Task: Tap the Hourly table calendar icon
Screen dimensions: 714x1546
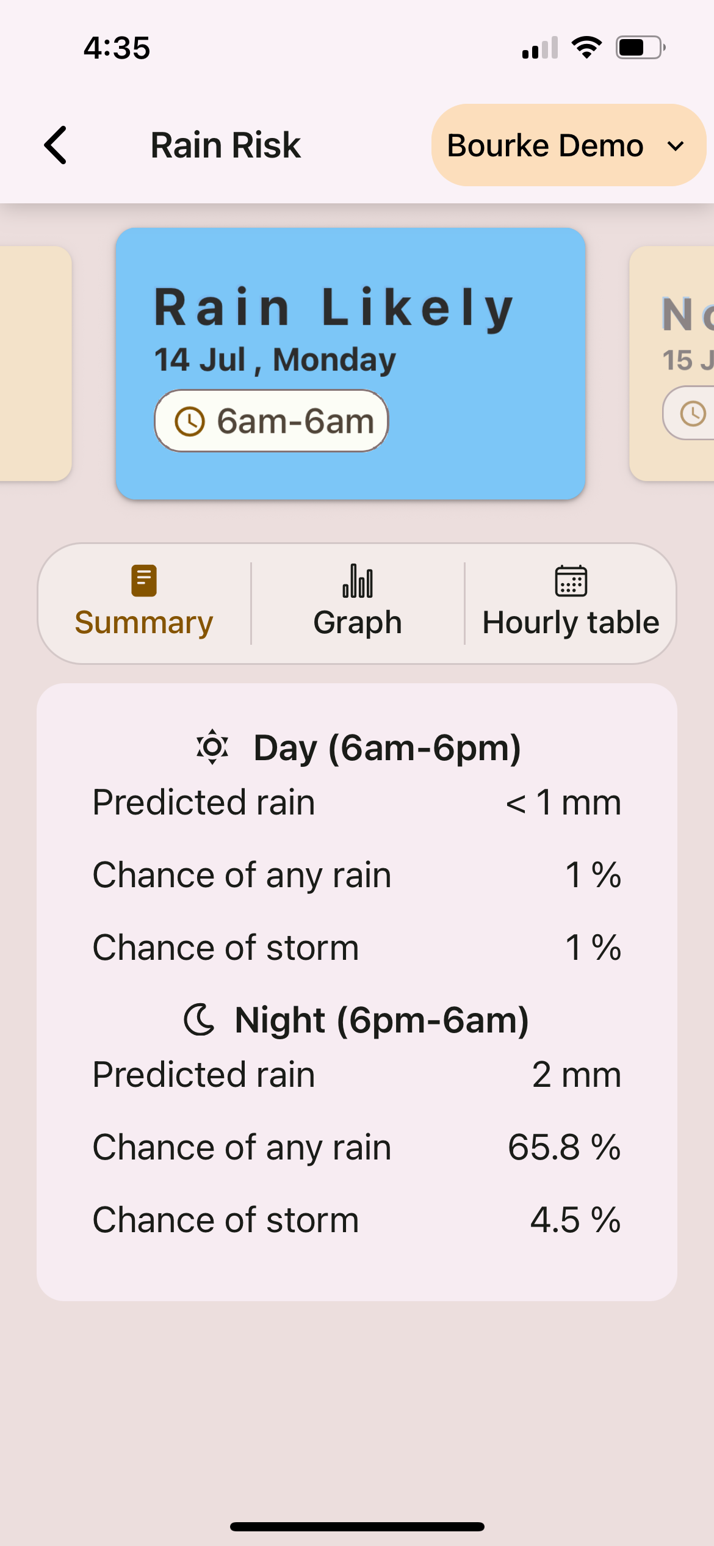Action: [x=571, y=581]
